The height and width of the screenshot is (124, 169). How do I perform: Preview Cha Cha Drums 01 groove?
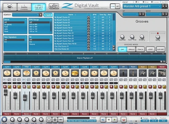88,46
